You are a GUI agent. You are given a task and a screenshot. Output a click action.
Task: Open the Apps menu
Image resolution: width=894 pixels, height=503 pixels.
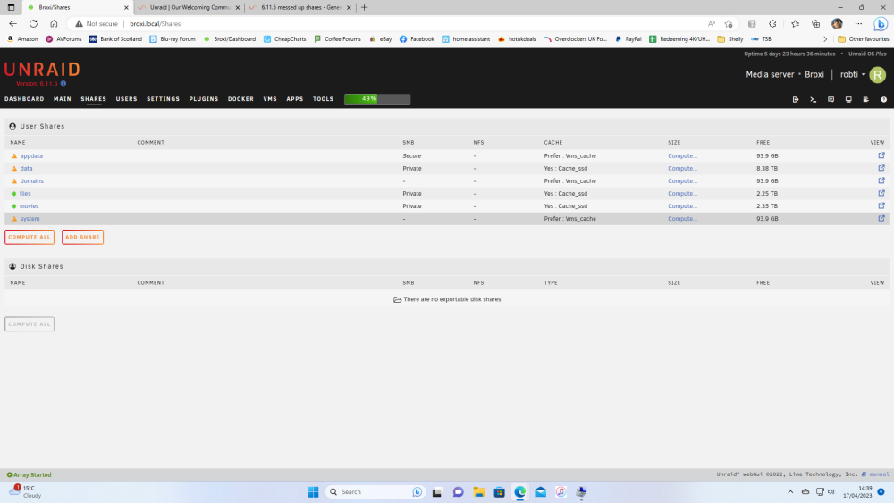tap(295, 99)
